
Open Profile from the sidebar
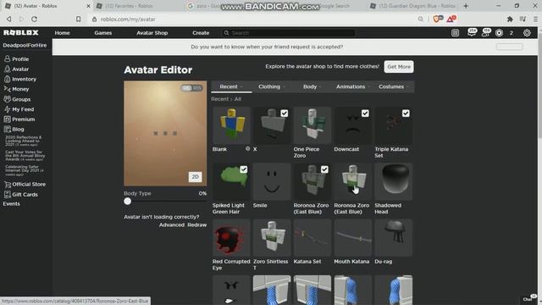click(x=16, y=59)
